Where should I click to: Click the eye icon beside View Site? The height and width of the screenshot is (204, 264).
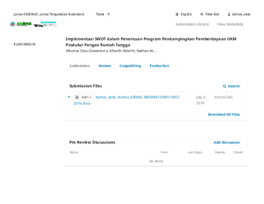(202, 14)
